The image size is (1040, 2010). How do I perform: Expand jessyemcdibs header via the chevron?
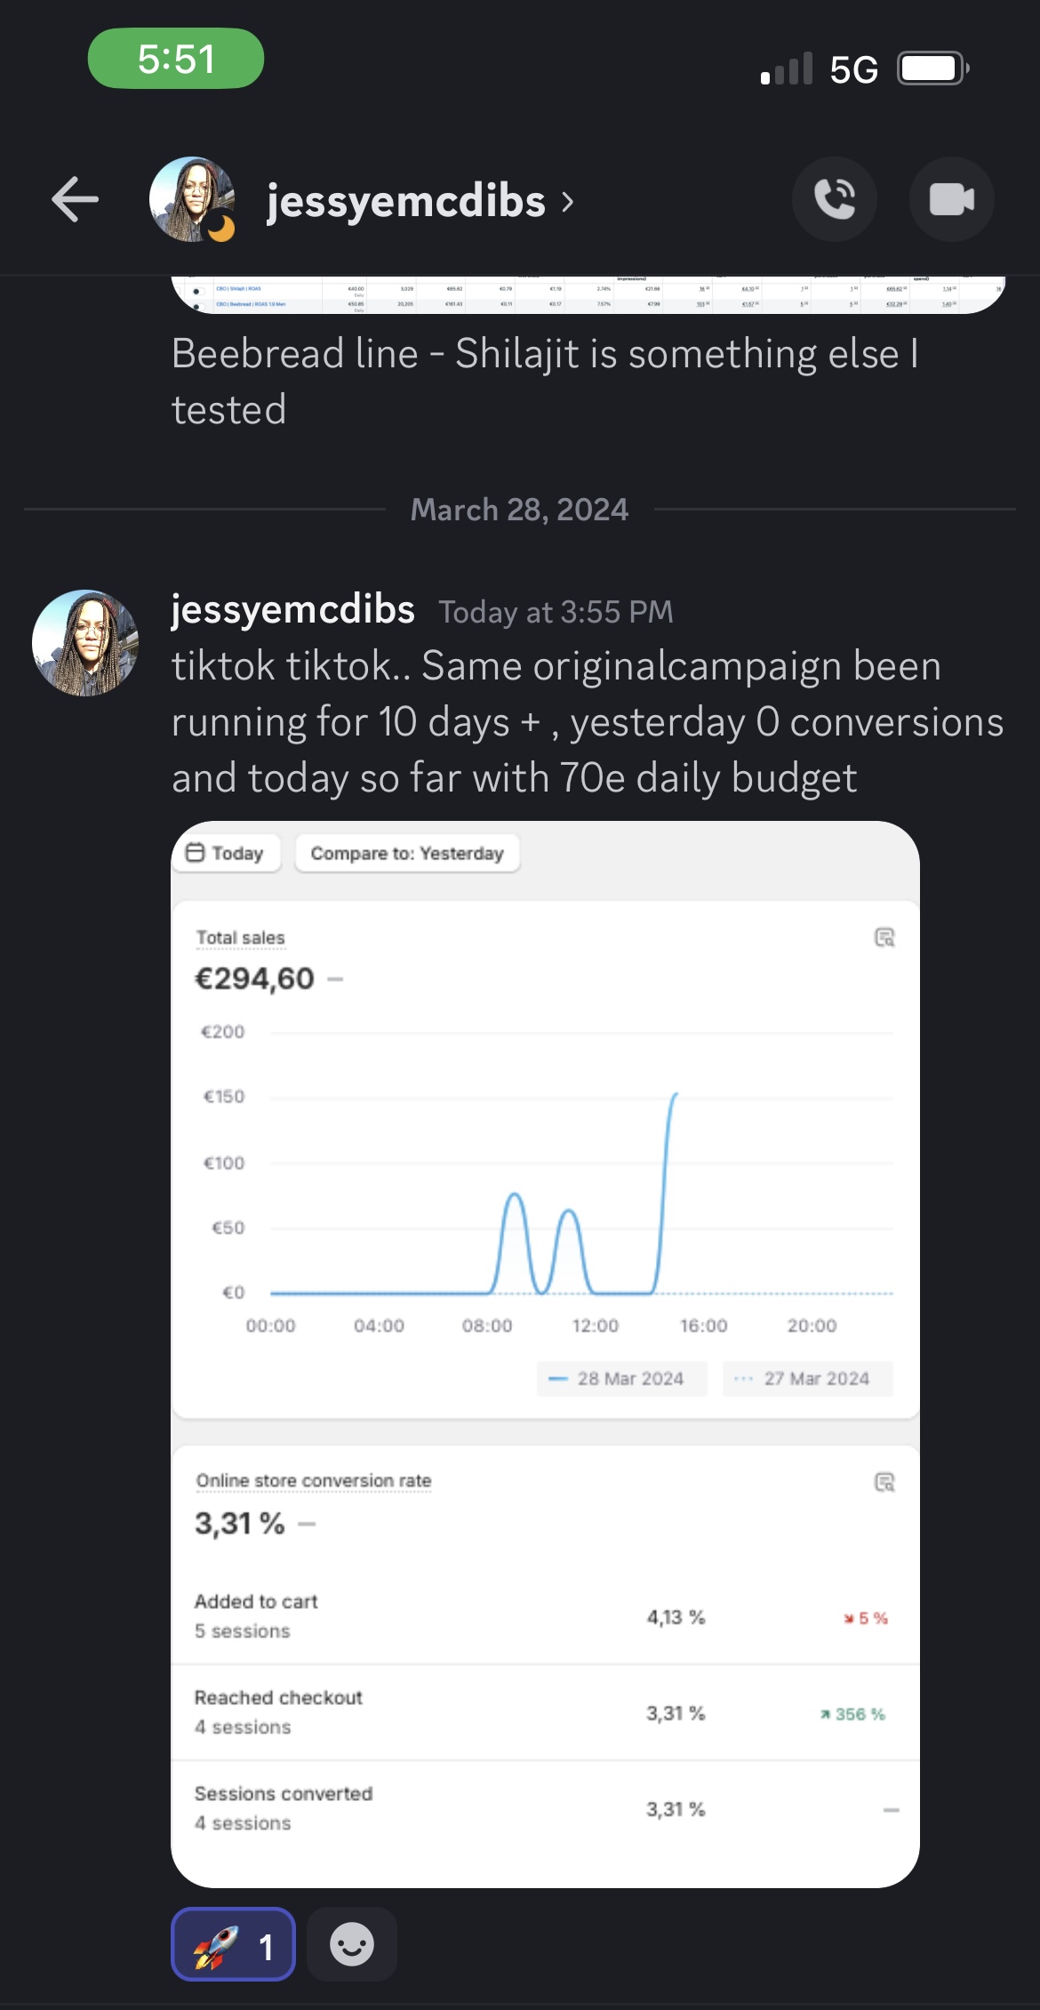(x=569, y=201)
